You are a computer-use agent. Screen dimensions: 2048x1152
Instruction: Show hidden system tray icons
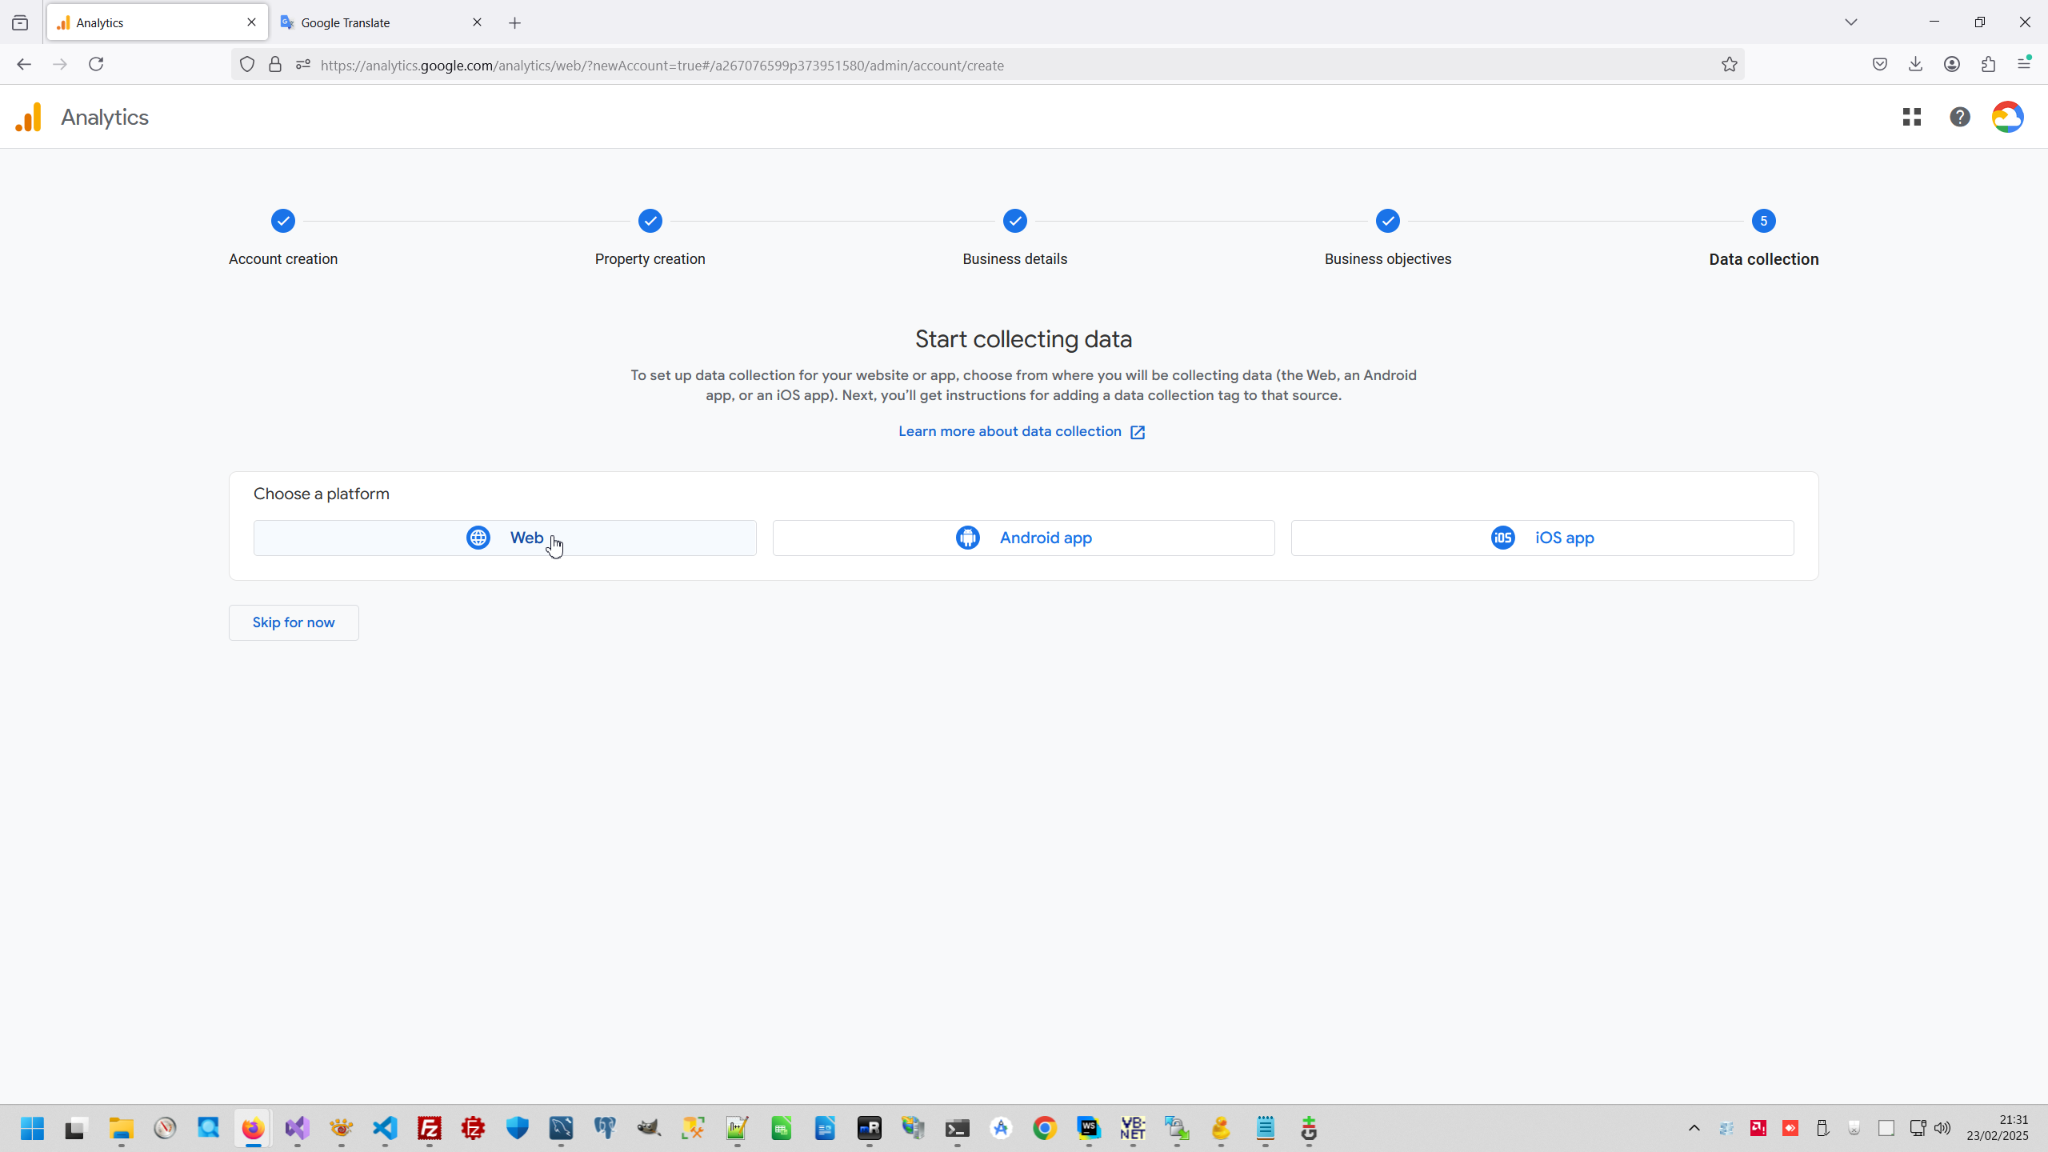1694,1128
